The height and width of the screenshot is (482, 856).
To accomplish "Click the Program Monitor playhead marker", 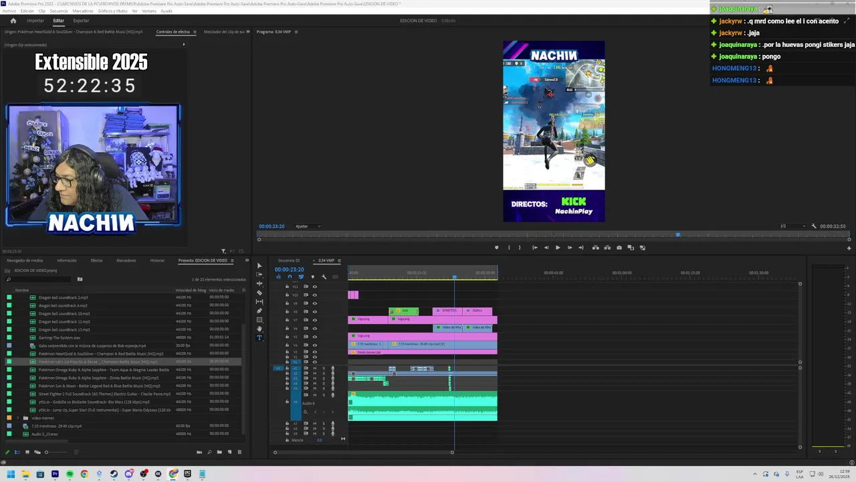I will (678, 234).
